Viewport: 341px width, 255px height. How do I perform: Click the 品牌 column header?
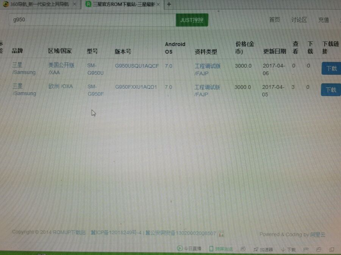click(17, 51)
